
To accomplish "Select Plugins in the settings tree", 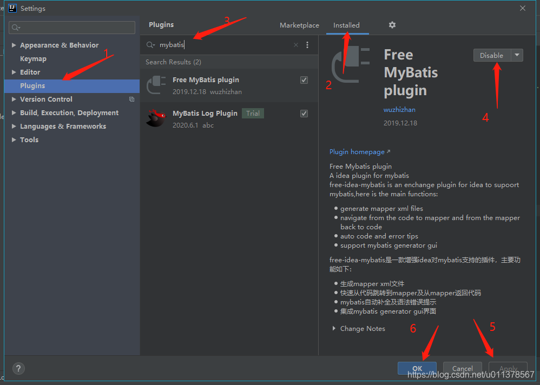I will point(72,85).
